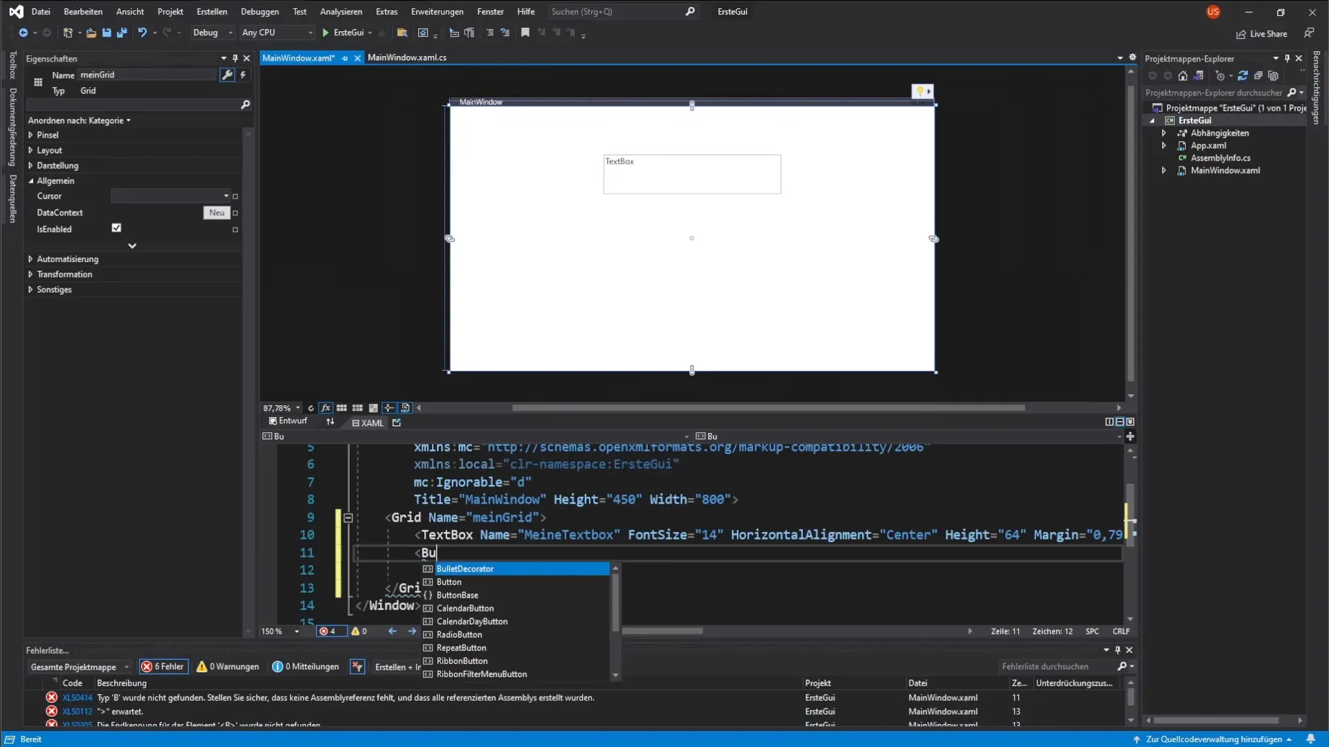Collapse all items in Projektmappen-Explorer
Screen dimensions: 1329x747
click(1258, 76)
